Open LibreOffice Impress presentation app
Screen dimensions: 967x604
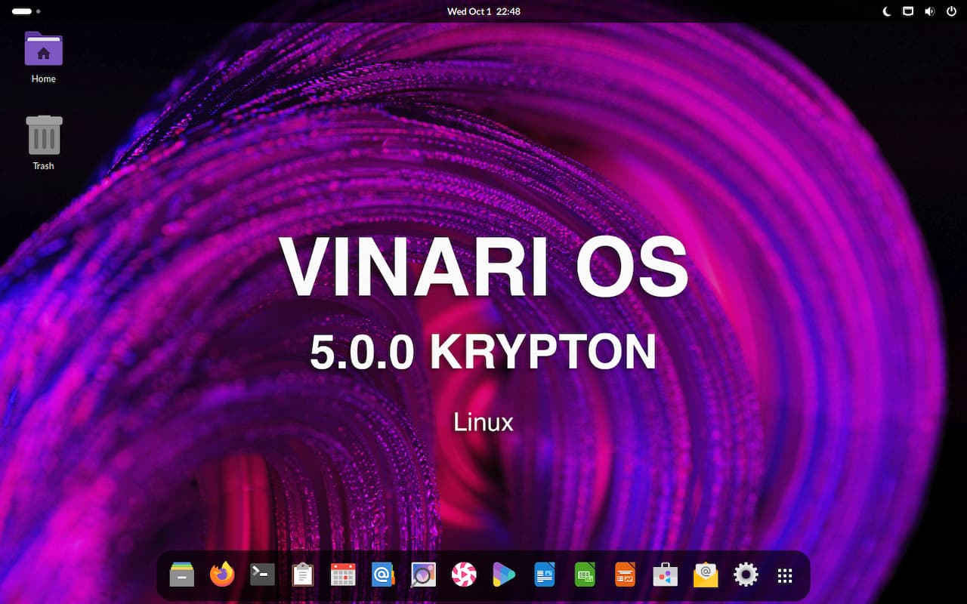pos(625,575)
